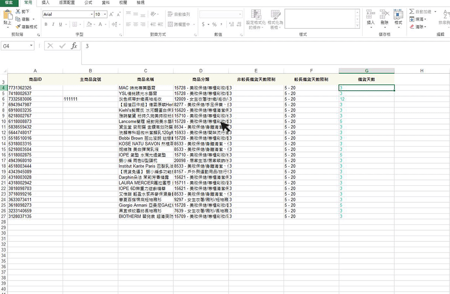
Task: Open the Arial font name dropdown
Action: click(x=91, y=14)
